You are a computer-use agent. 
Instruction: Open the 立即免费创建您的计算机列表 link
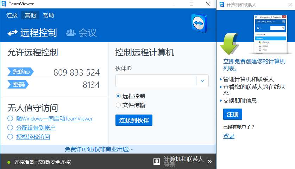click(x=254, y=65)
